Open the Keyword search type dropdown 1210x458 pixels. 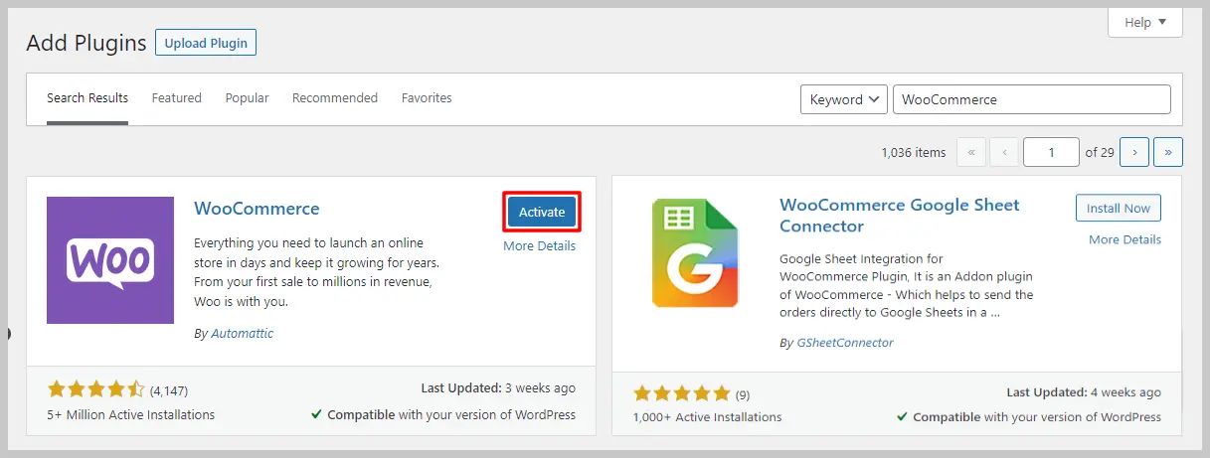point(844,99)
